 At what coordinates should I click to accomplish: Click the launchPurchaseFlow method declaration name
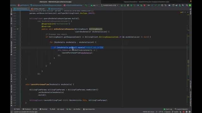click(39, 84)
